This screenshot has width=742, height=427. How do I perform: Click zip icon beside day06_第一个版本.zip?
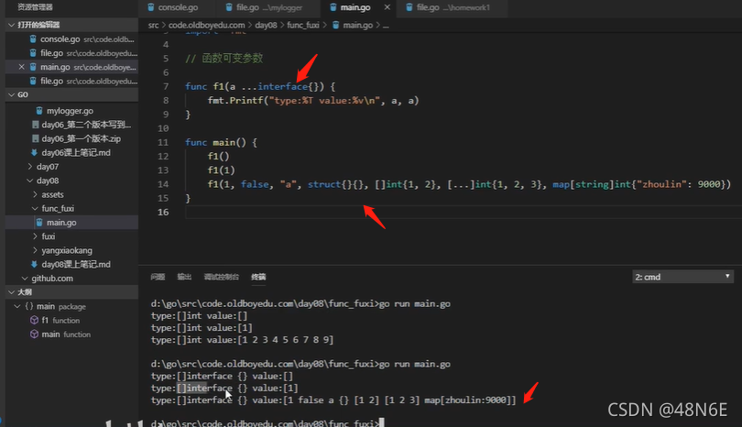tap(35, 138)
